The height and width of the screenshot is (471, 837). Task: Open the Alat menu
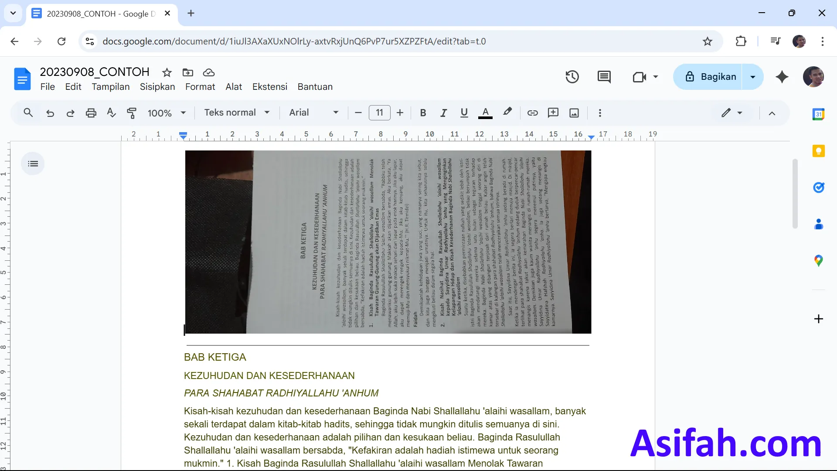pos(234,87)
